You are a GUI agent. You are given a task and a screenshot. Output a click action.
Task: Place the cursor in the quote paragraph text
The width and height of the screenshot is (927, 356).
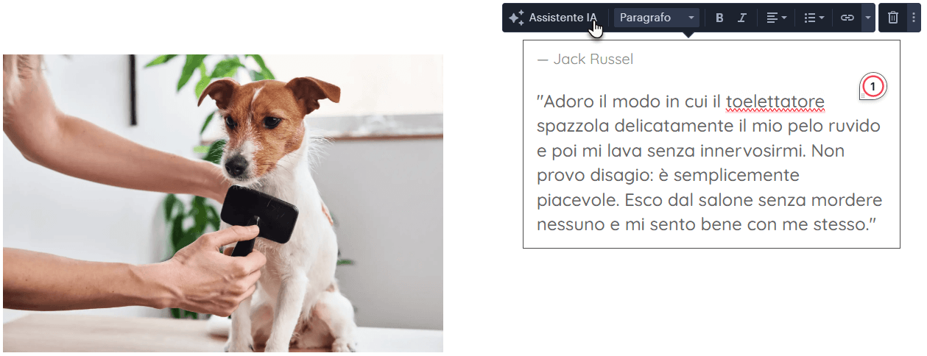pyautogui.click(x=710, y=163)
